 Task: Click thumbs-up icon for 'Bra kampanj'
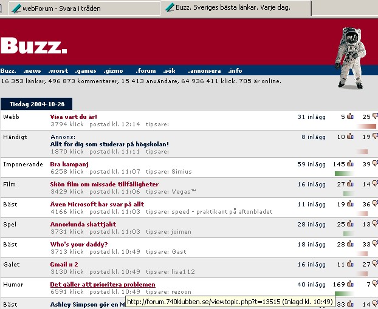[350, 164]
